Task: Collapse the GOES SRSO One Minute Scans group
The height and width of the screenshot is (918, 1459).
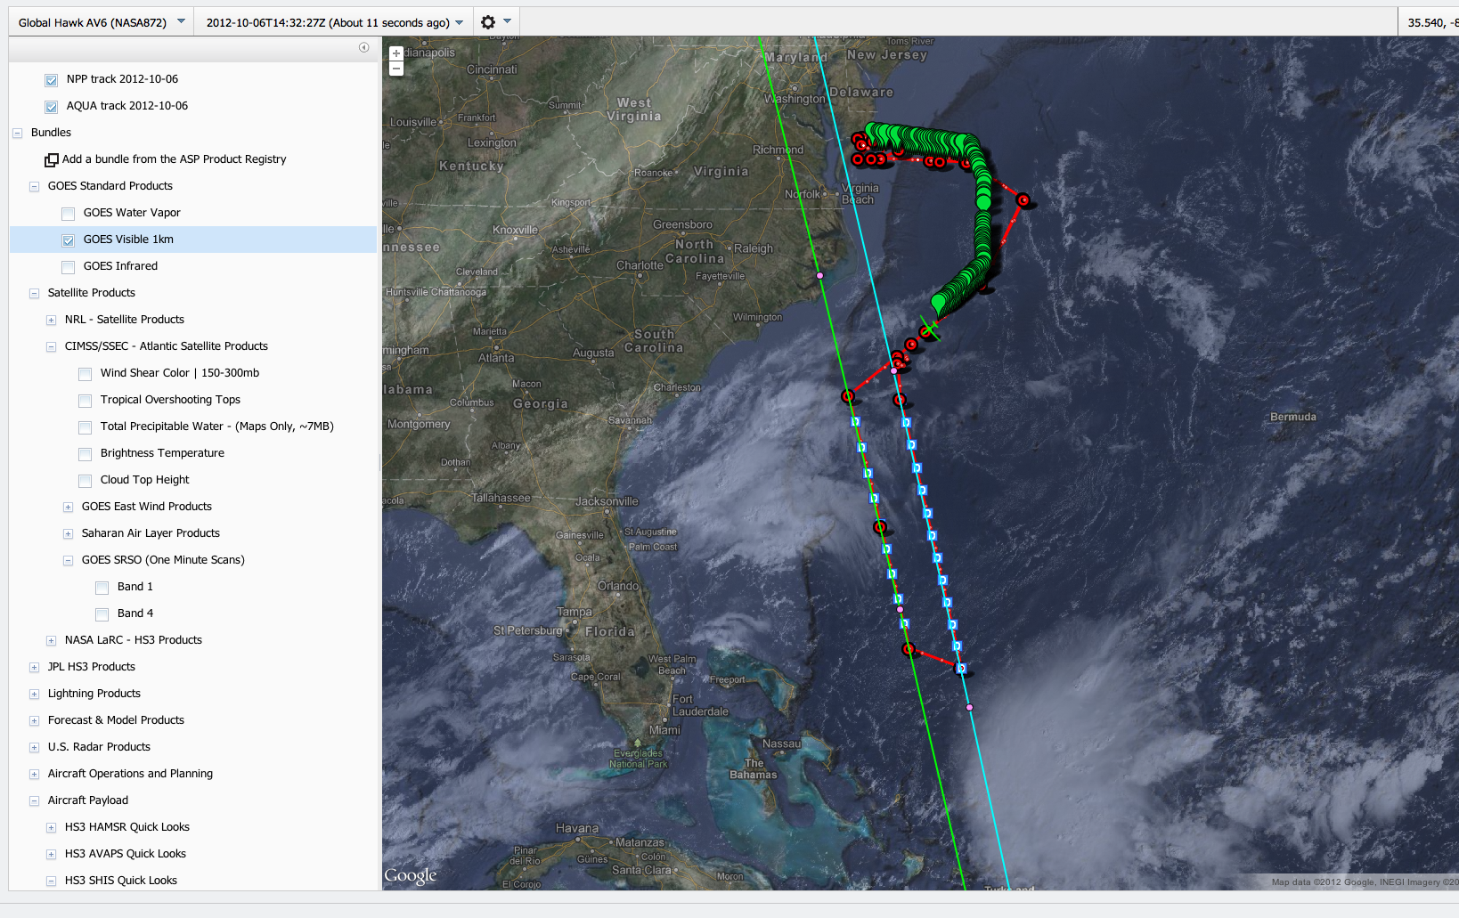Action: (68, 560)
